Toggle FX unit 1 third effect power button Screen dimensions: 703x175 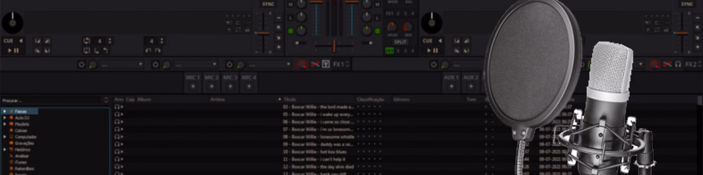229,64
